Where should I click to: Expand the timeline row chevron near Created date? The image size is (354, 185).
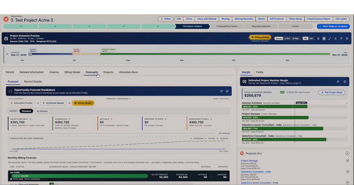point(7,54)
